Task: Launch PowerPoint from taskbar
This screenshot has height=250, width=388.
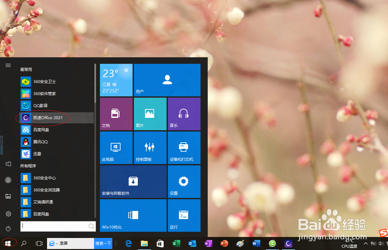Action: pos(224,243)
